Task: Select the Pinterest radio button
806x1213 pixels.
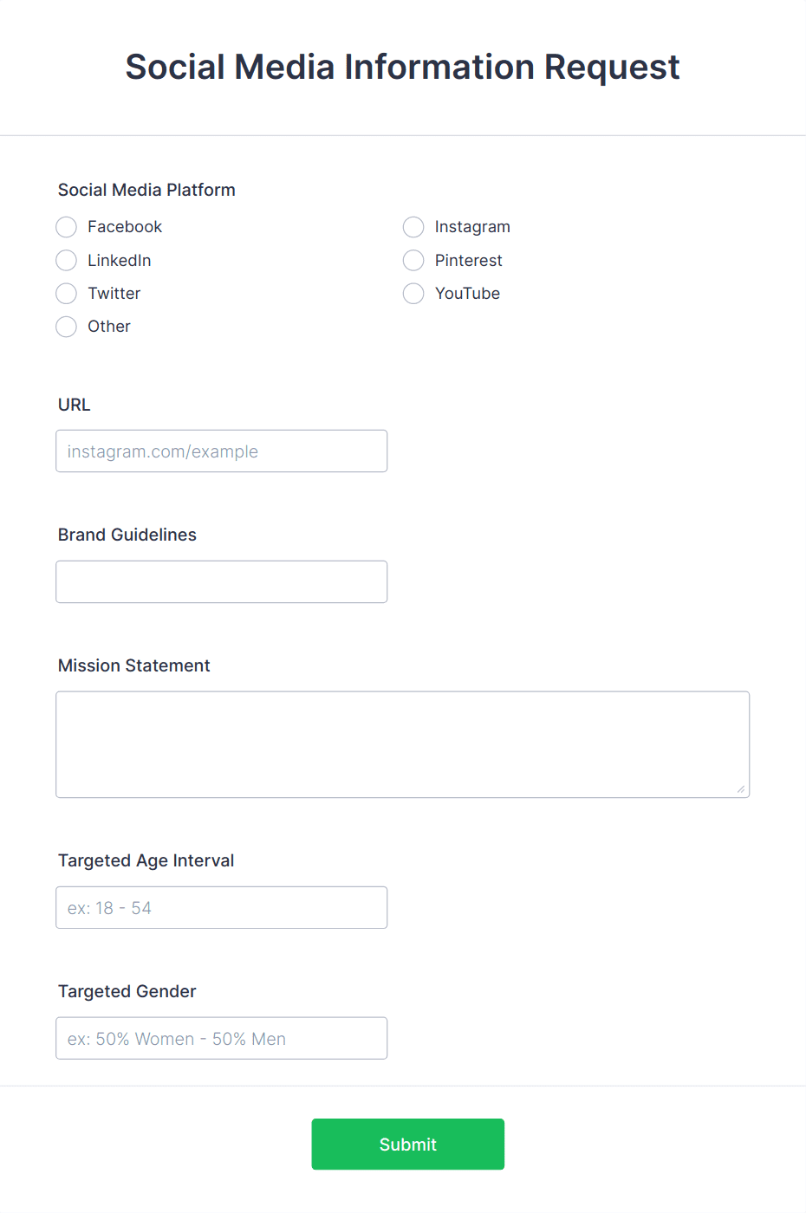Action: pos(413,260)
